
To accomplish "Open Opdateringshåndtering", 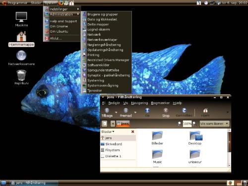I will click(106, 50).
